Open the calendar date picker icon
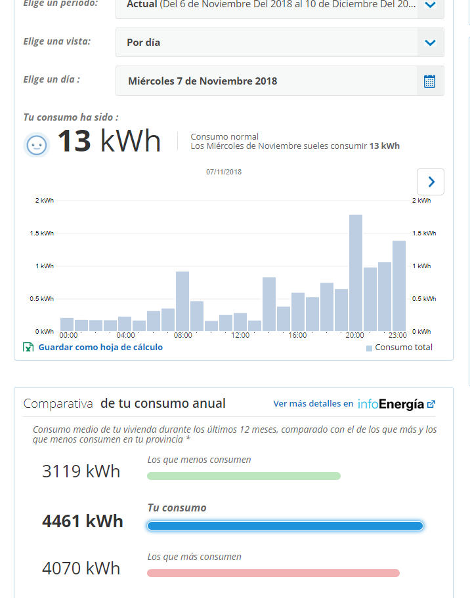The height and width of the screenshot is (598, 470). (x=429, y=81)
